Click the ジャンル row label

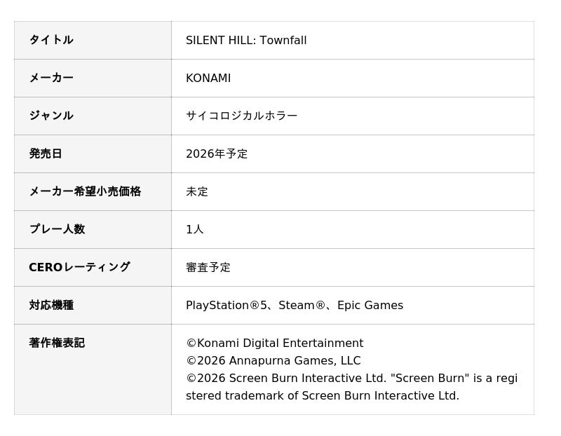pyautogui.click(x=51, y=116)
